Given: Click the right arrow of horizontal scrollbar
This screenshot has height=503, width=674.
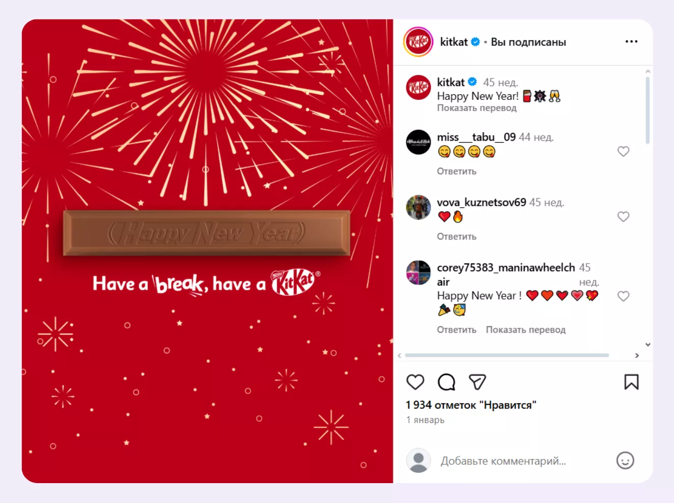Looking at the screenshot, I should (x=637, y=356).
